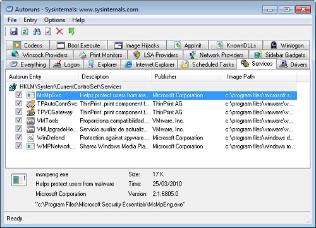
Task: Minimize the Autoruns window
Action: [270, 9]
